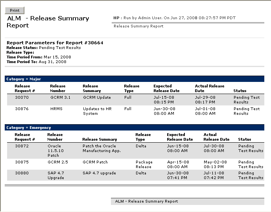Click the 'GCRM Update' release summary
This screenshot has width=271, height=212.
[97, 98]
